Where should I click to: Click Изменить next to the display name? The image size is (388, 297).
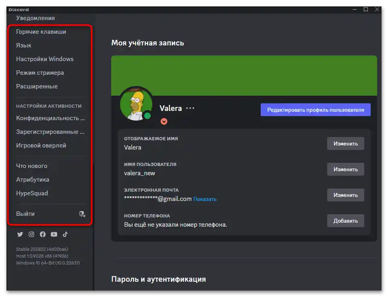[345, 143]
